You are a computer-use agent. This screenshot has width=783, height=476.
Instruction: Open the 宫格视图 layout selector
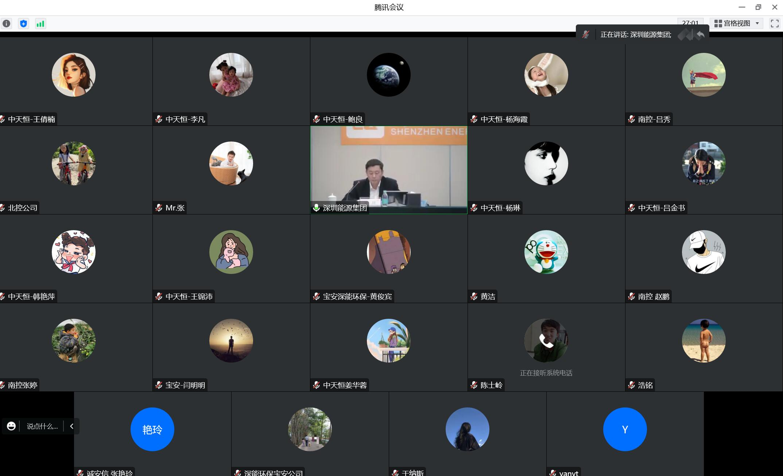737,24
